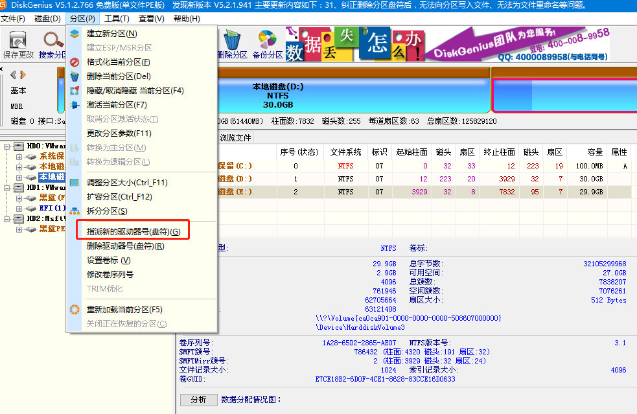Click the 容量 column header
This screenshot has height=414, width=637.
594,152
